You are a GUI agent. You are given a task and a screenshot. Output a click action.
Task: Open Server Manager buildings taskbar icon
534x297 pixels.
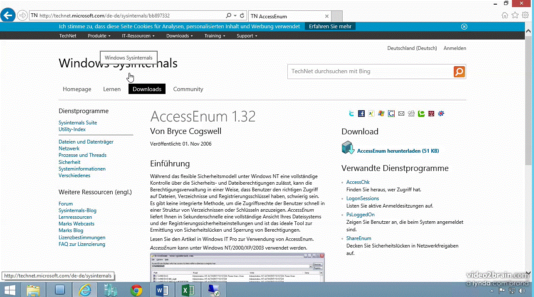click(111, 290)
